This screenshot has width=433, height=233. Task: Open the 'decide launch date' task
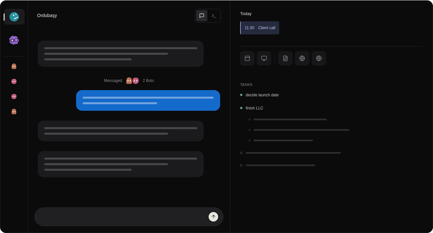click(x=262, y=95)
